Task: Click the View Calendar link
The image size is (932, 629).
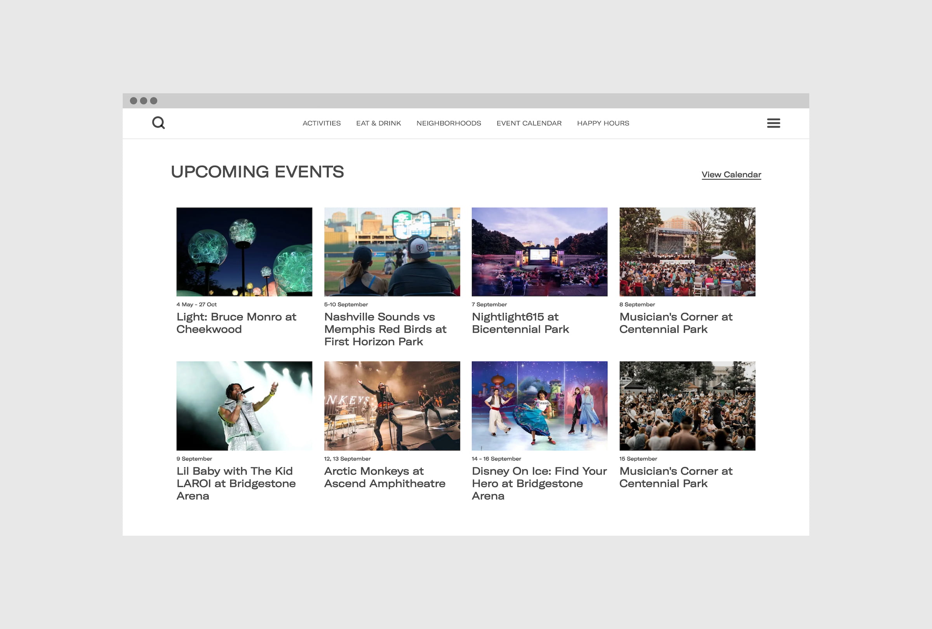Action: click(731, 174)
